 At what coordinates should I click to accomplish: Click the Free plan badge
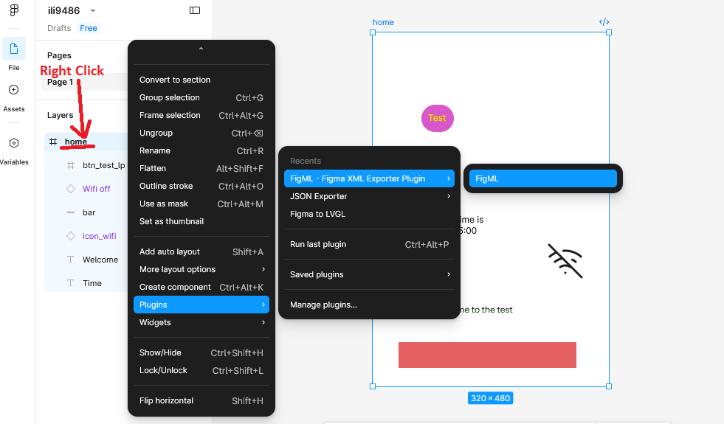click(88, 28)
